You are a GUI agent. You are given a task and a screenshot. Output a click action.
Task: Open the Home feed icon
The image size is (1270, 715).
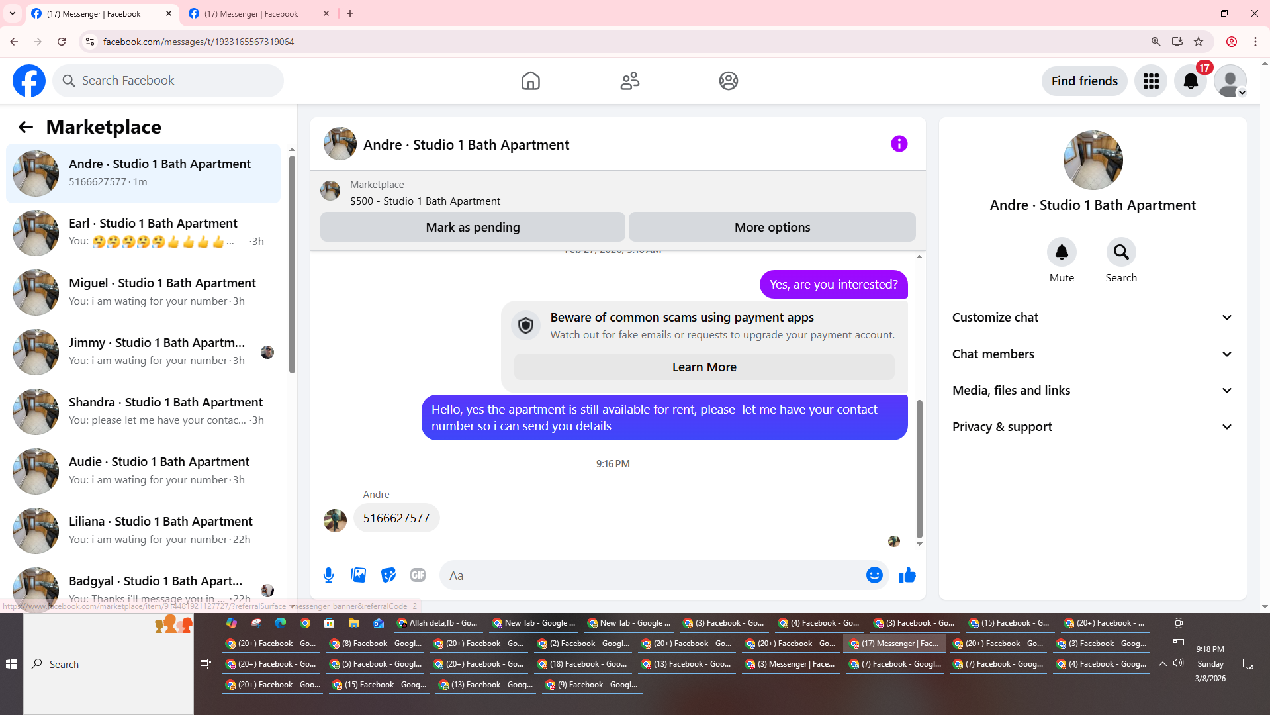tap(530, 81)
